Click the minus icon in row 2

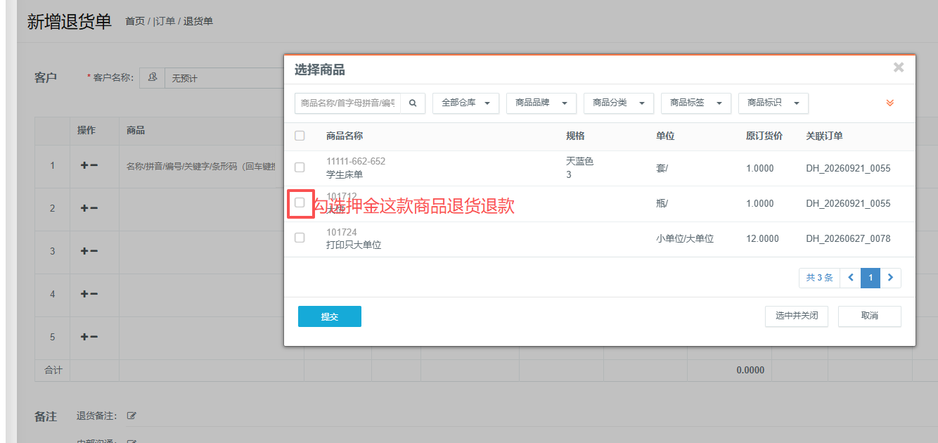click(x=94, y=208)
